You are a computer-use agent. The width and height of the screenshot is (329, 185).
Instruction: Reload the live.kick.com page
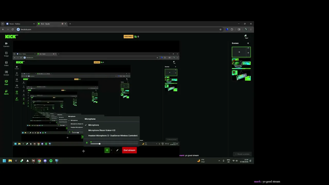tap(12, 29)
